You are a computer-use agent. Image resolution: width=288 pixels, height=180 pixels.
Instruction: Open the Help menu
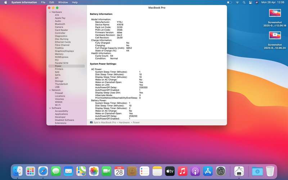pyautogui.click(x=75, y=3)
